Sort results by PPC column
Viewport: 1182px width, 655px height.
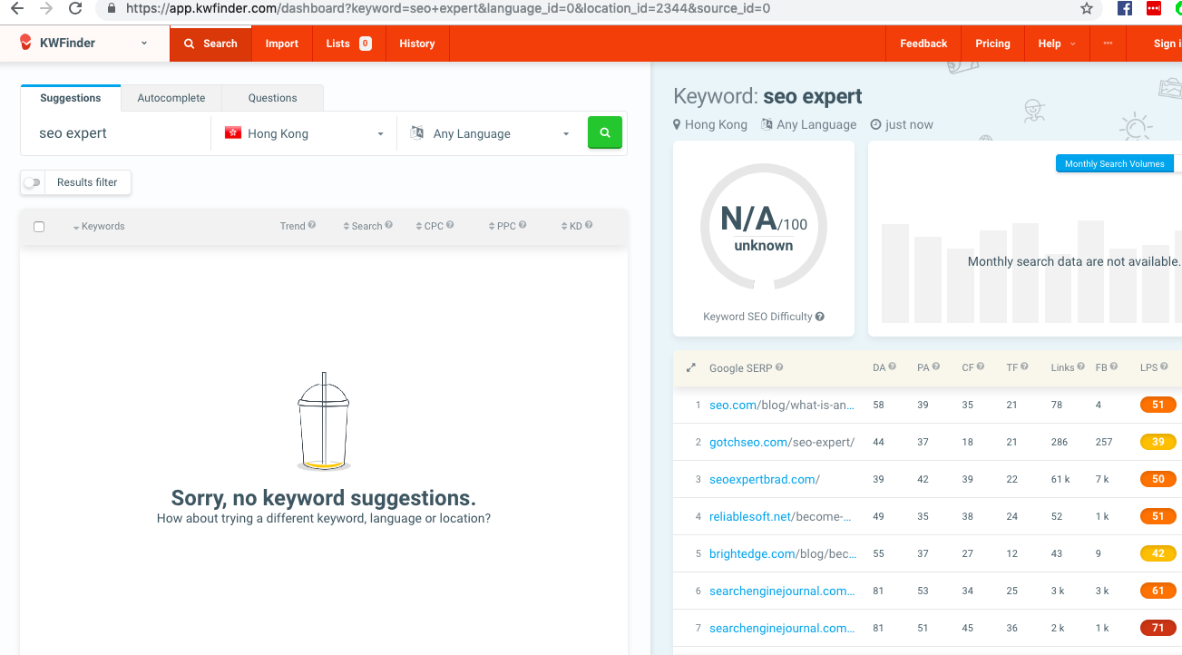[502, 226]
